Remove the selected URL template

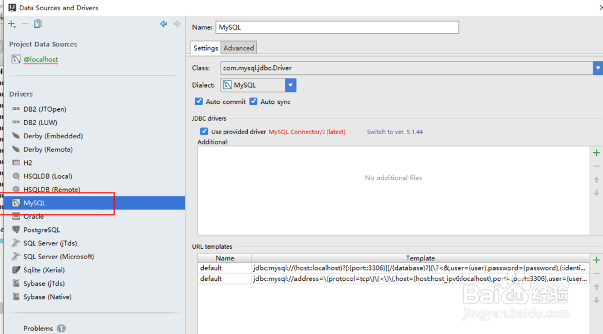coord(596,274)
